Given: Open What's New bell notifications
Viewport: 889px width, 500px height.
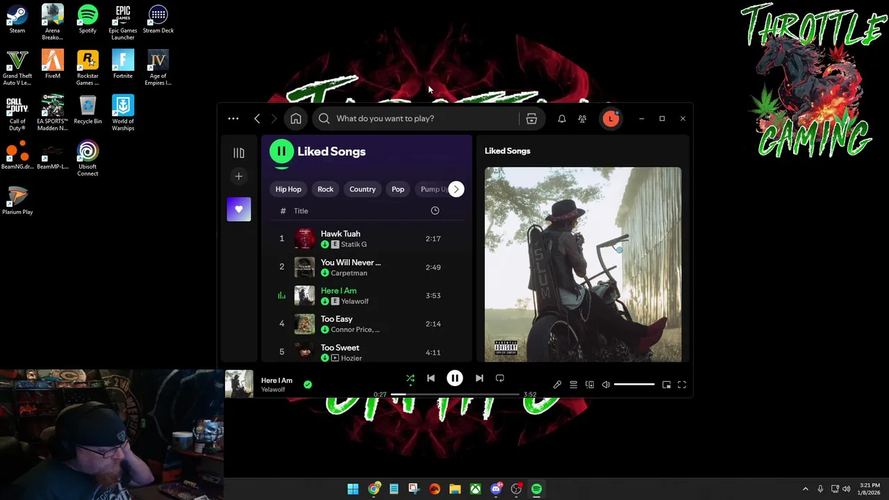Looking at the screenshot, I should tap(562, 119).
